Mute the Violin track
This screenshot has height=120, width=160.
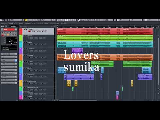pyautogui.click(x=25, y=29)
